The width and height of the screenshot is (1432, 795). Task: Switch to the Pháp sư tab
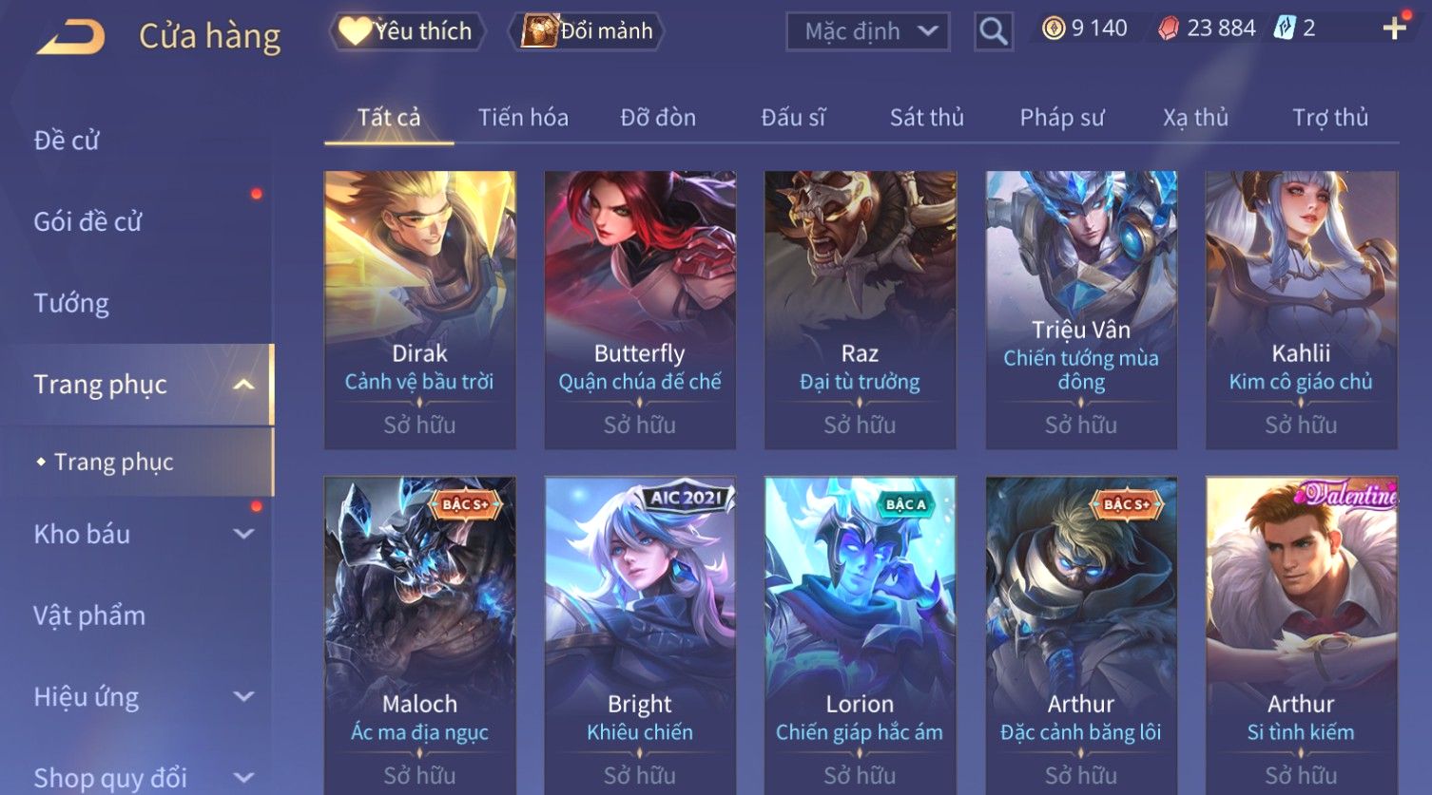1062,117
